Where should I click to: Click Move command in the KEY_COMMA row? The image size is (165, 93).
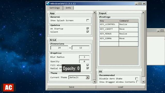pyautogui.click(x=128, y=39)
